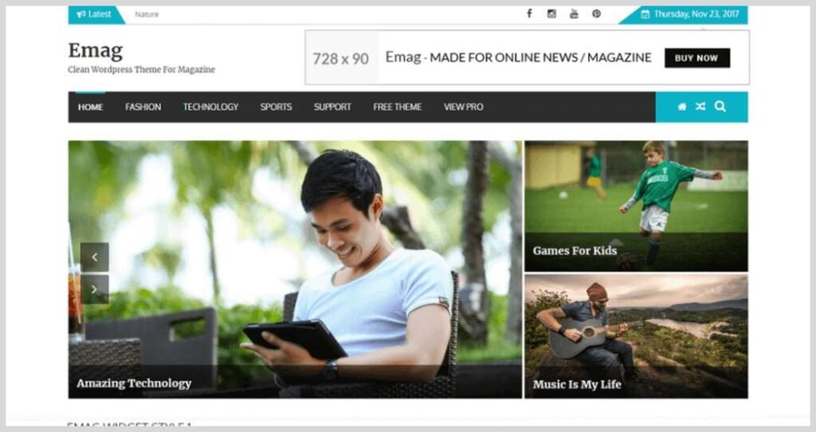Click the calendar icon beside date
This screenshot has width=816, height=432.
[645, 14]
